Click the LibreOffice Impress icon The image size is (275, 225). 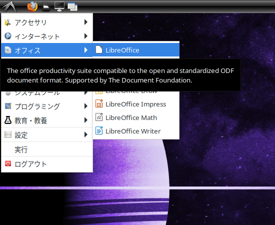[x=99, y=103]
